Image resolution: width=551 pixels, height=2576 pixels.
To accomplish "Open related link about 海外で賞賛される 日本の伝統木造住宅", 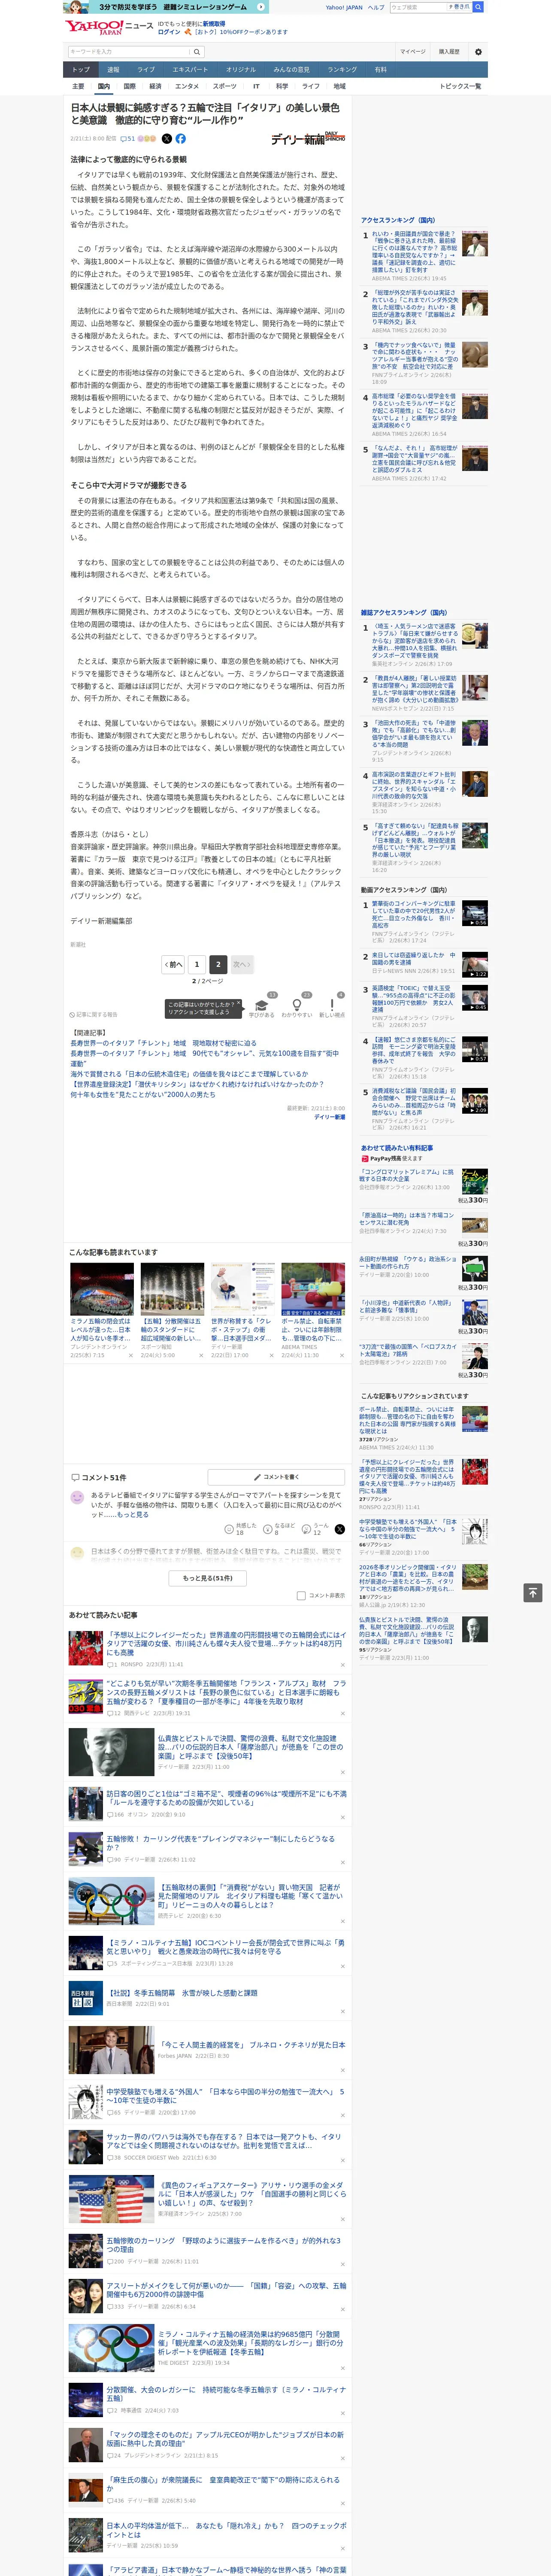I will point(189,1074).
